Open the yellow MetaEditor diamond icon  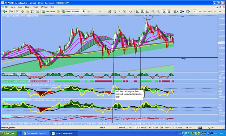click(58, 12)
